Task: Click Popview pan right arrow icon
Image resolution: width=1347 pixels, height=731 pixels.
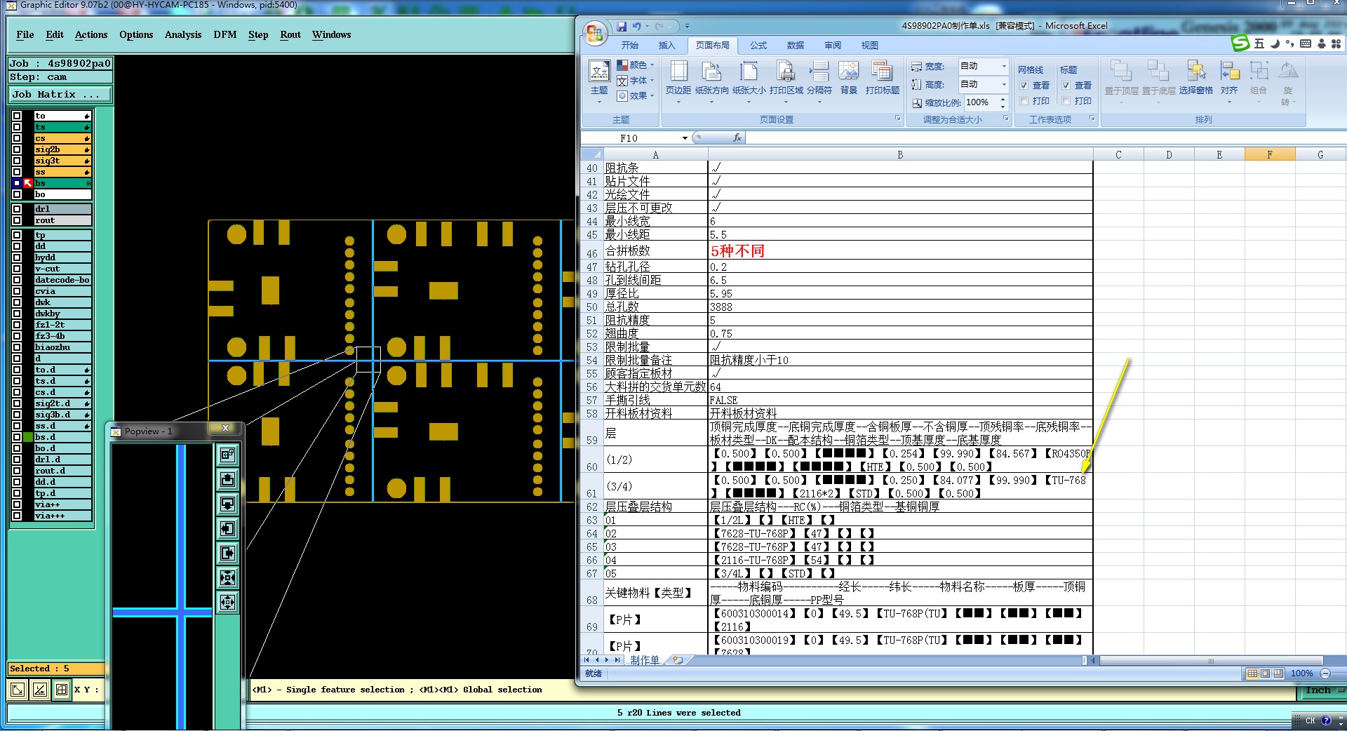Action: 227,553
